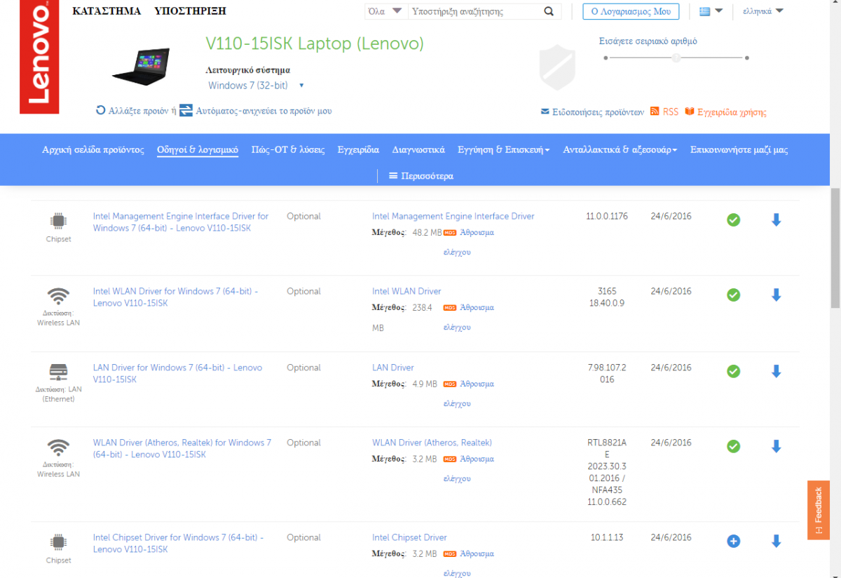Download the Intel Chipset Driver arrow
Image resolution: width=841 pixels, height=578 pixels.
click(x=776, y=541)
